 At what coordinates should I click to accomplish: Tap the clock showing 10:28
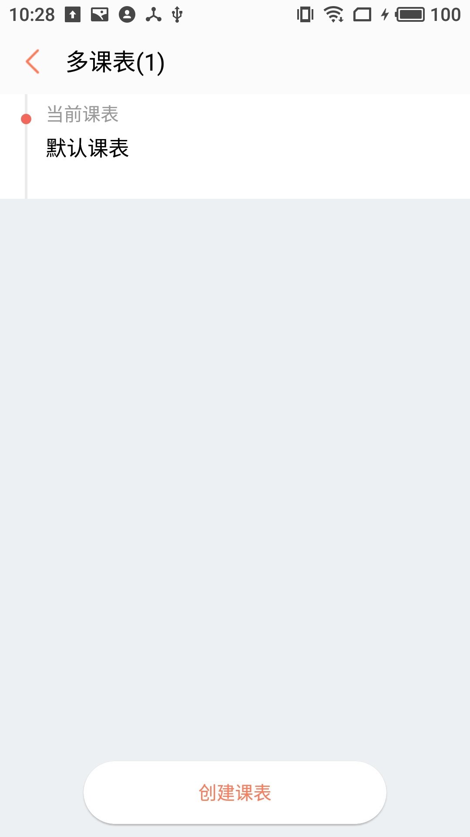coord(32,15)
